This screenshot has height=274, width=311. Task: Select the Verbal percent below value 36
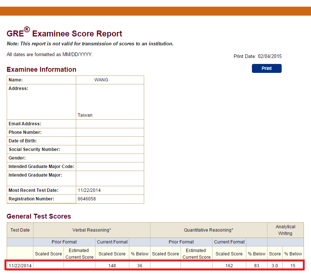140,266
